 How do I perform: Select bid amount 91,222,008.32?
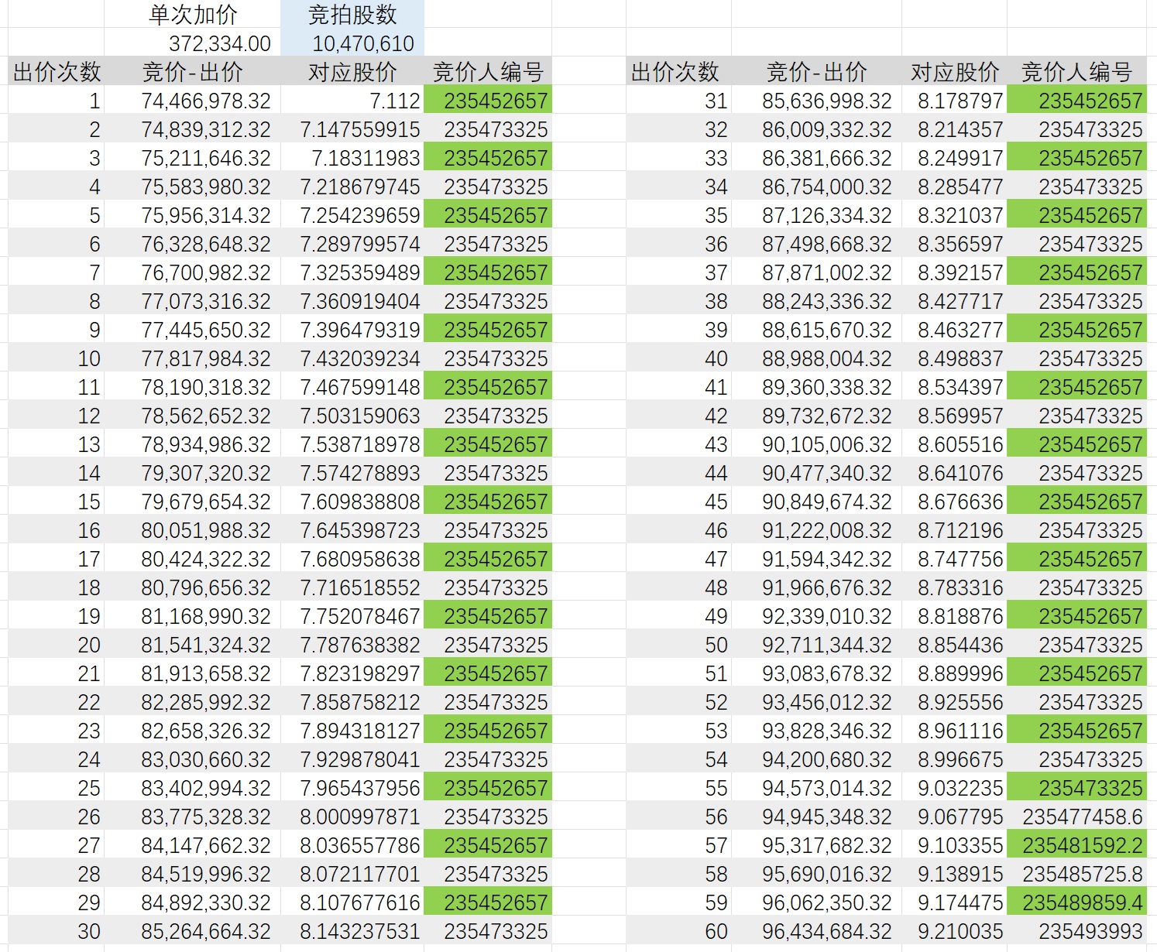[816, 530]
